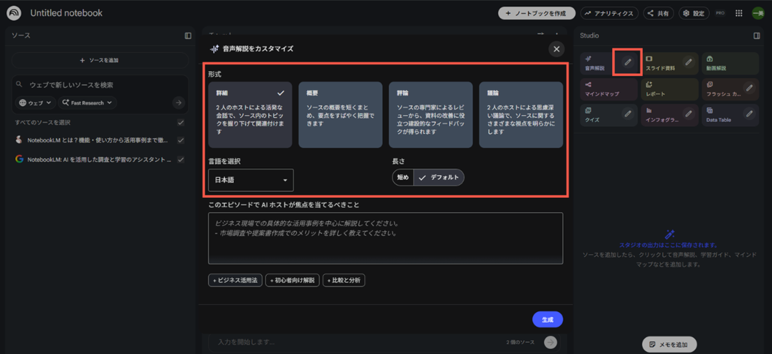Open the Fast Research dropdown
772x354 pixels.
click(87, 103)
